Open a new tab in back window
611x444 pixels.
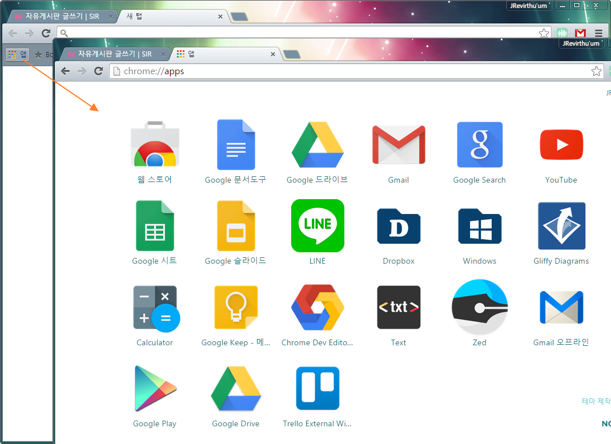click(x=239, y=17)
